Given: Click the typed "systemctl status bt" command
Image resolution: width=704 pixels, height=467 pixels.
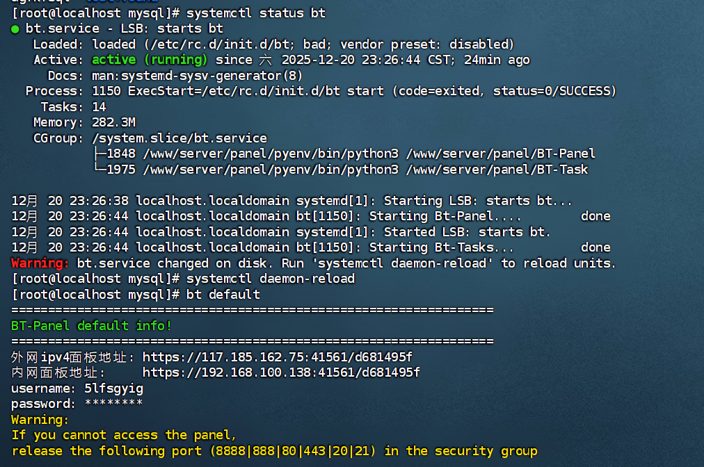Looking at the screenshot, I should (256, 13).
